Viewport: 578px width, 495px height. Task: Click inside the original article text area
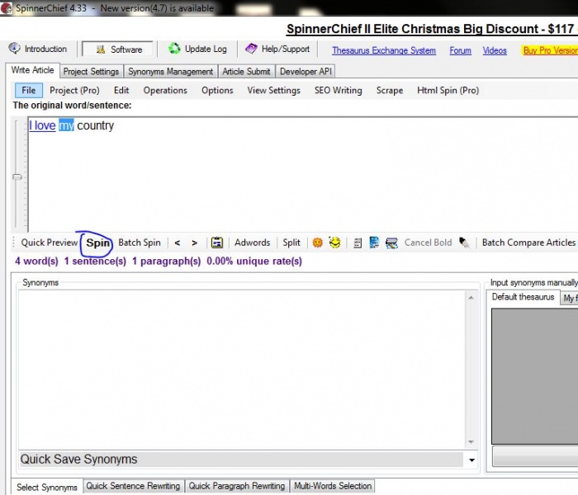tap(303, 175)
